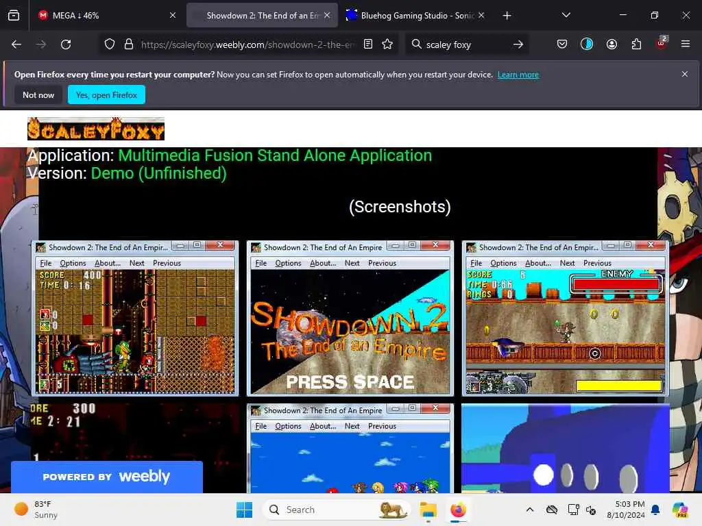This screenshot has width=702, height=526.
Task: Open File Explorer from the taskbar
Action: [x=428, y=510]
